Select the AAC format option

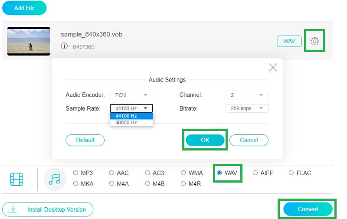112,173
